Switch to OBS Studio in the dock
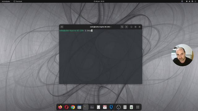 click(118, 107)
